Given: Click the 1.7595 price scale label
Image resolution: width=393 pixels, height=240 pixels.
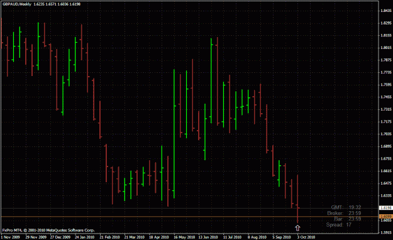Looking at the screenshot, I should [385, 85].
